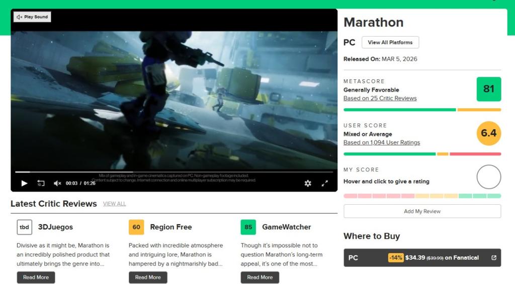Click the Region Free 60 score badge
This screenshot has width=515, height=284.
pyautogui.click(x=136, y=227)
